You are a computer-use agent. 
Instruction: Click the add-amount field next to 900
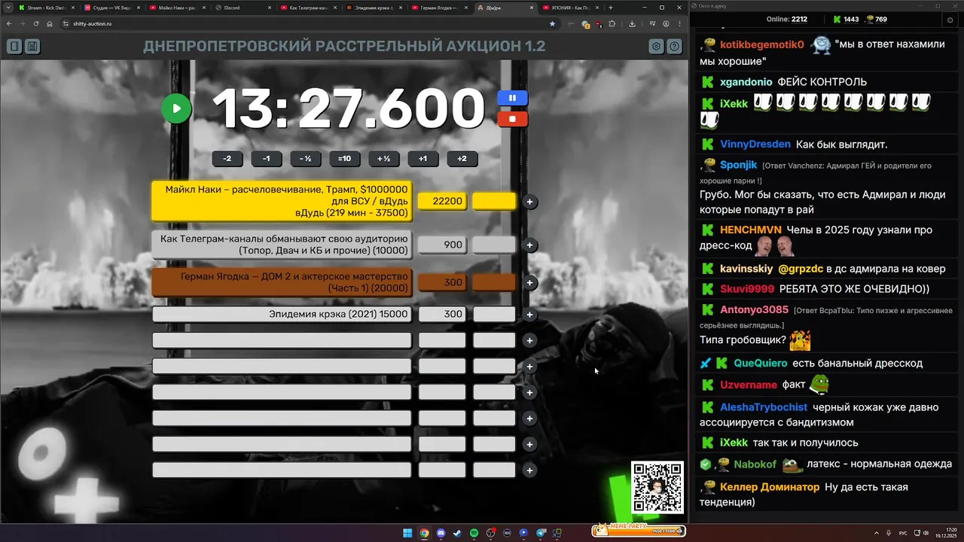pos(494,245)
